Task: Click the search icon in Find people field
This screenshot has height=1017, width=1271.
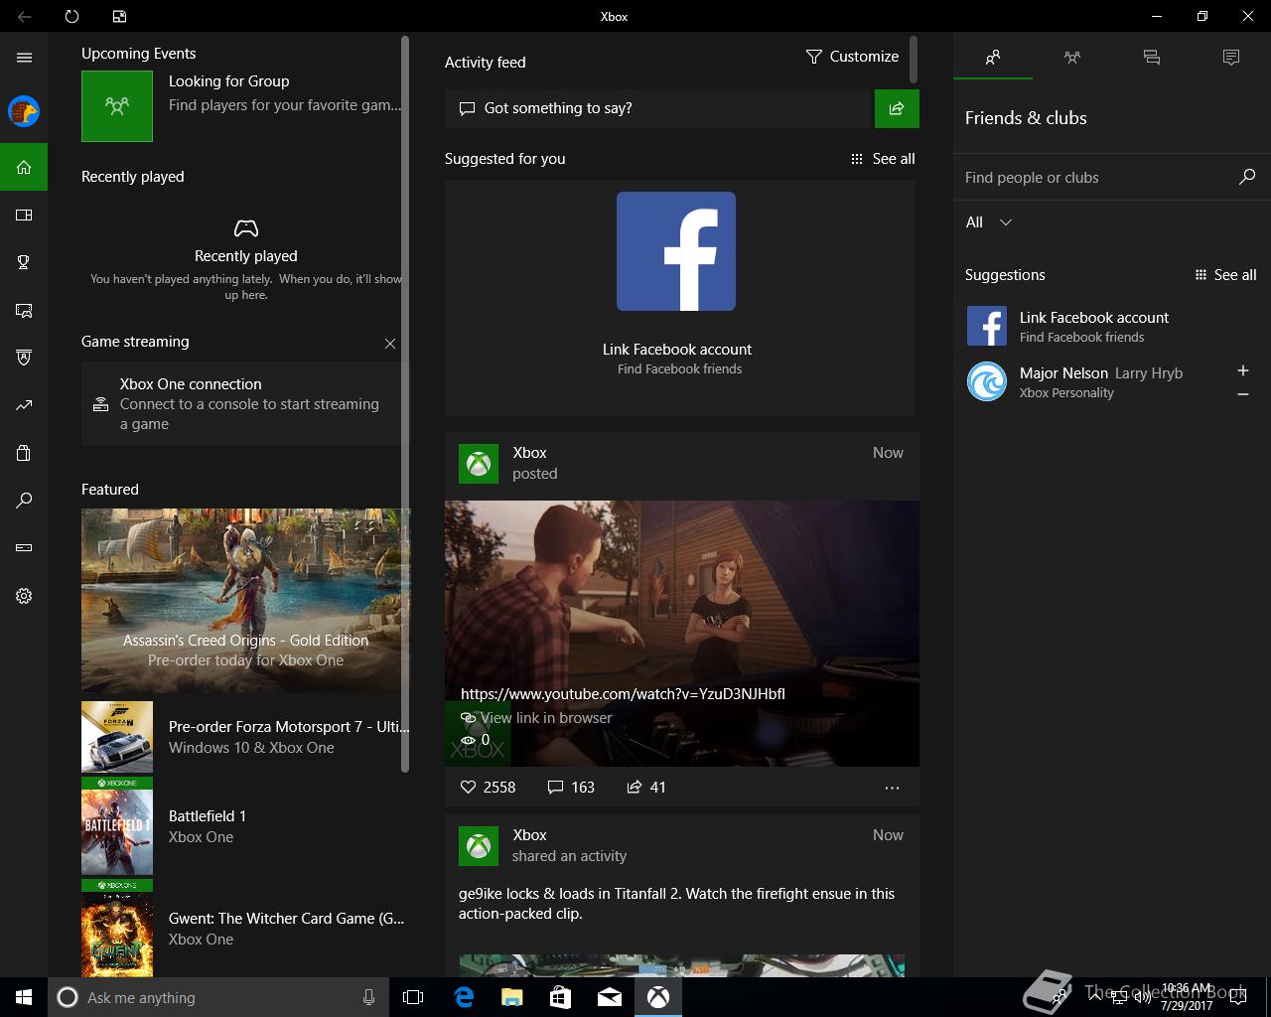Action: (1247, 177)
